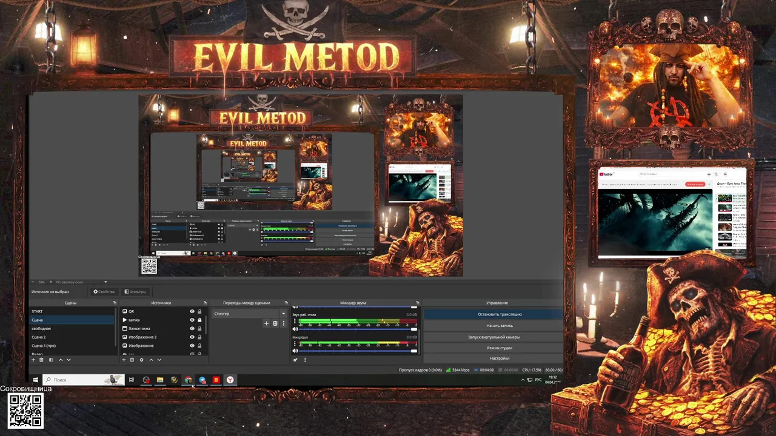776x436 pixels.
Task: Click the Sources list scrollbar
Action: tap(206, 324)
